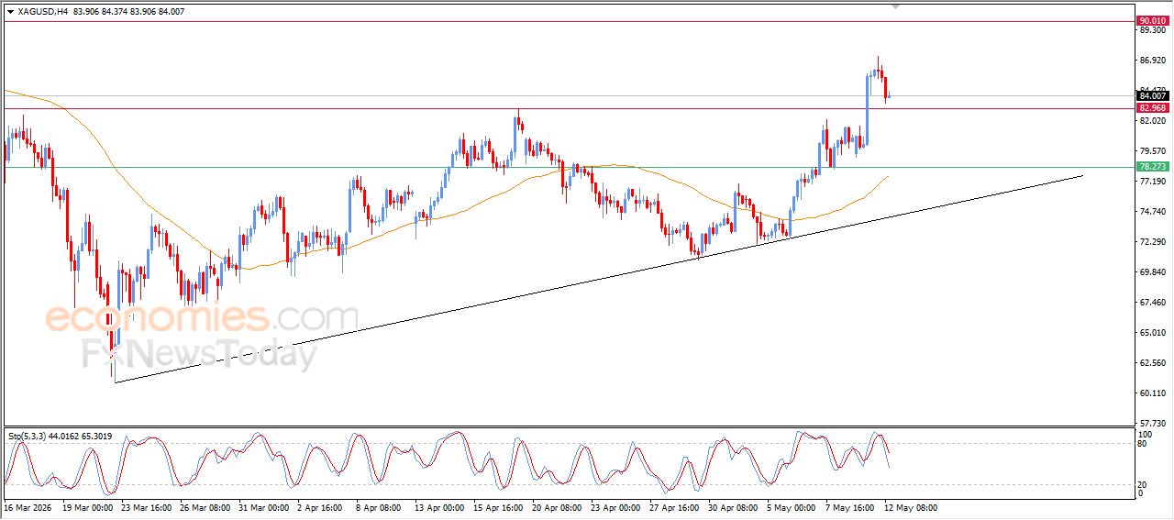
Task: Select the black ascending trendline
Action: 598,279
